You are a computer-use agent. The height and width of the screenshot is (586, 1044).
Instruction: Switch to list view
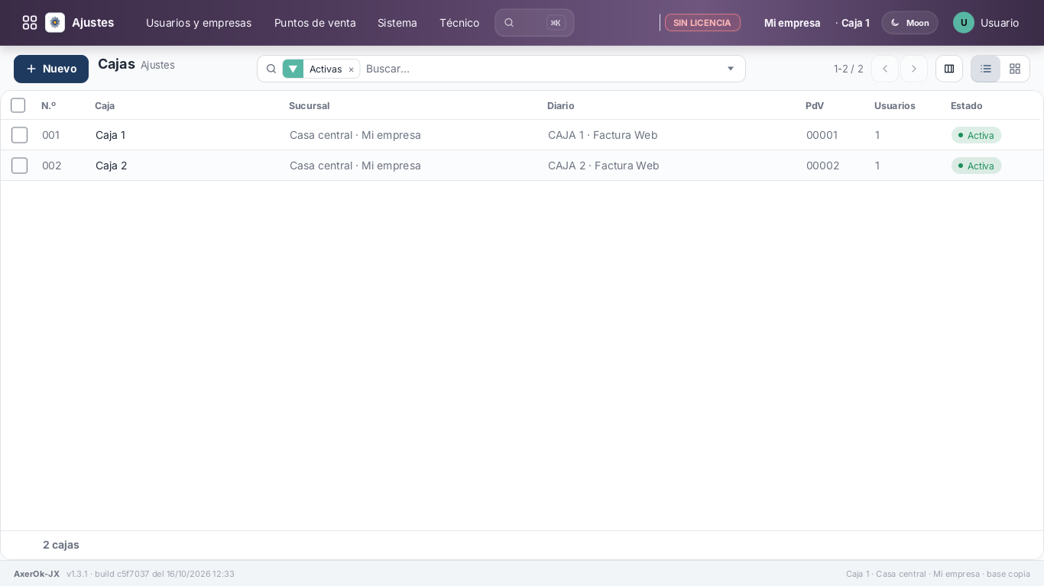pos(986,69)
